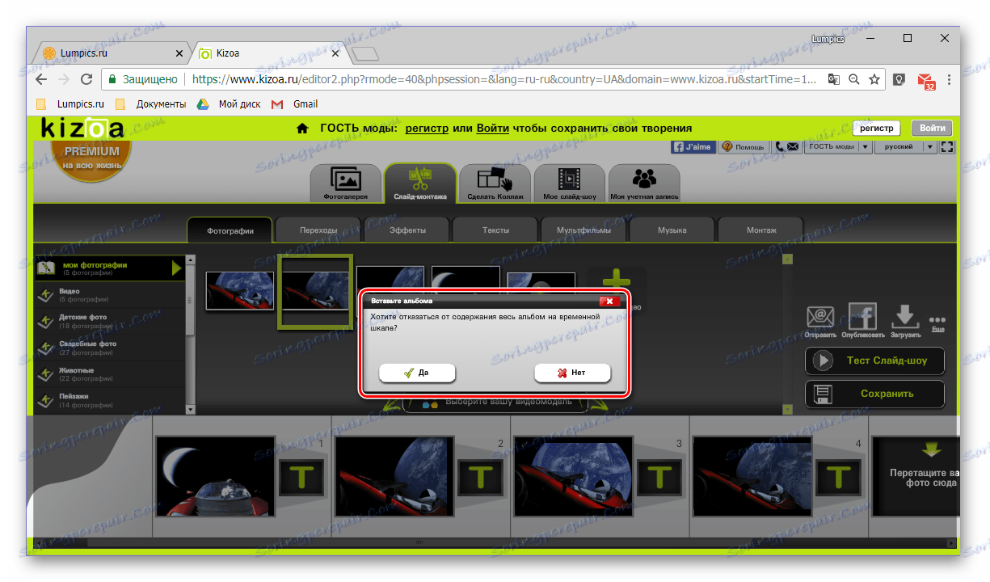Click the T text icon after slide 1
This screenshot has width=990, height=582.
pyautogui.click(x=301, y=479)
